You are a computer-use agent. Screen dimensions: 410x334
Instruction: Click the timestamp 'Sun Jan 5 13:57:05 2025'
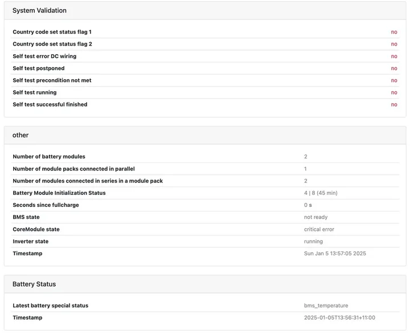point(335,254)
